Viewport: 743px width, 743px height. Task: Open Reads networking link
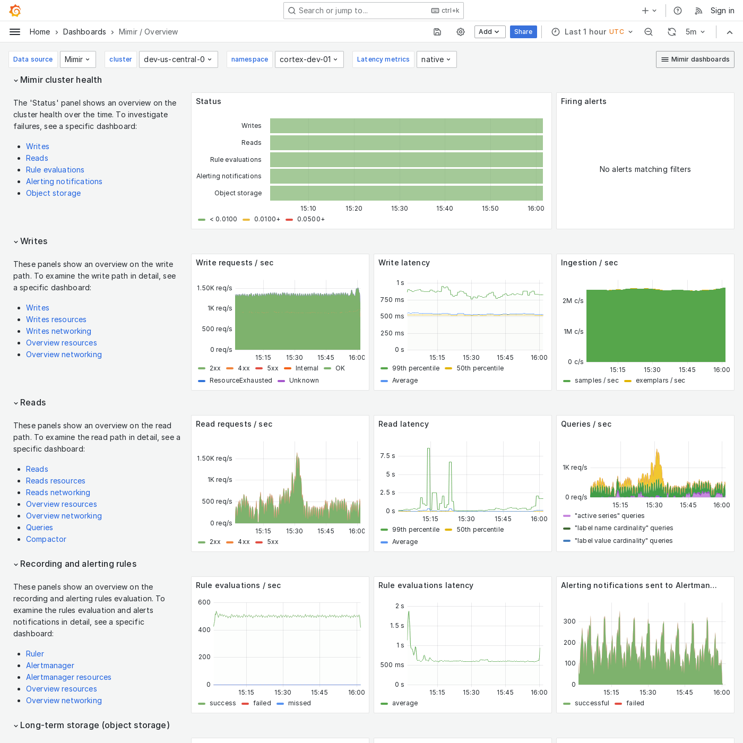[58, 493]
